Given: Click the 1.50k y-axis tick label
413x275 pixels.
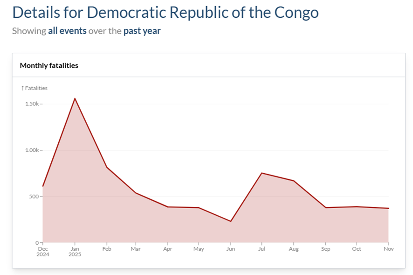Looking at the screenshot, I should click(x=31, y=104).
